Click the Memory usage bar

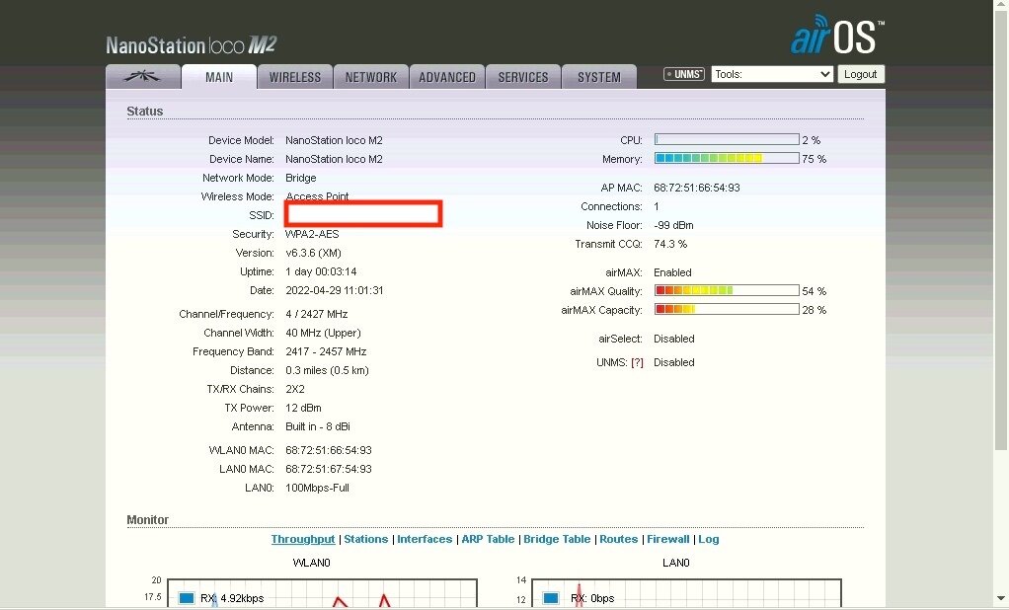[727, 158]
